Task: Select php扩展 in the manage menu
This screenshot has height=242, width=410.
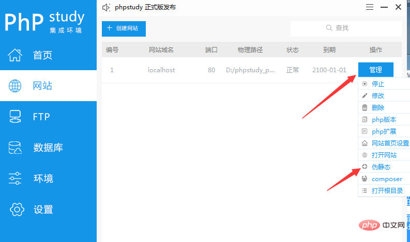Action: coord(384,131)
